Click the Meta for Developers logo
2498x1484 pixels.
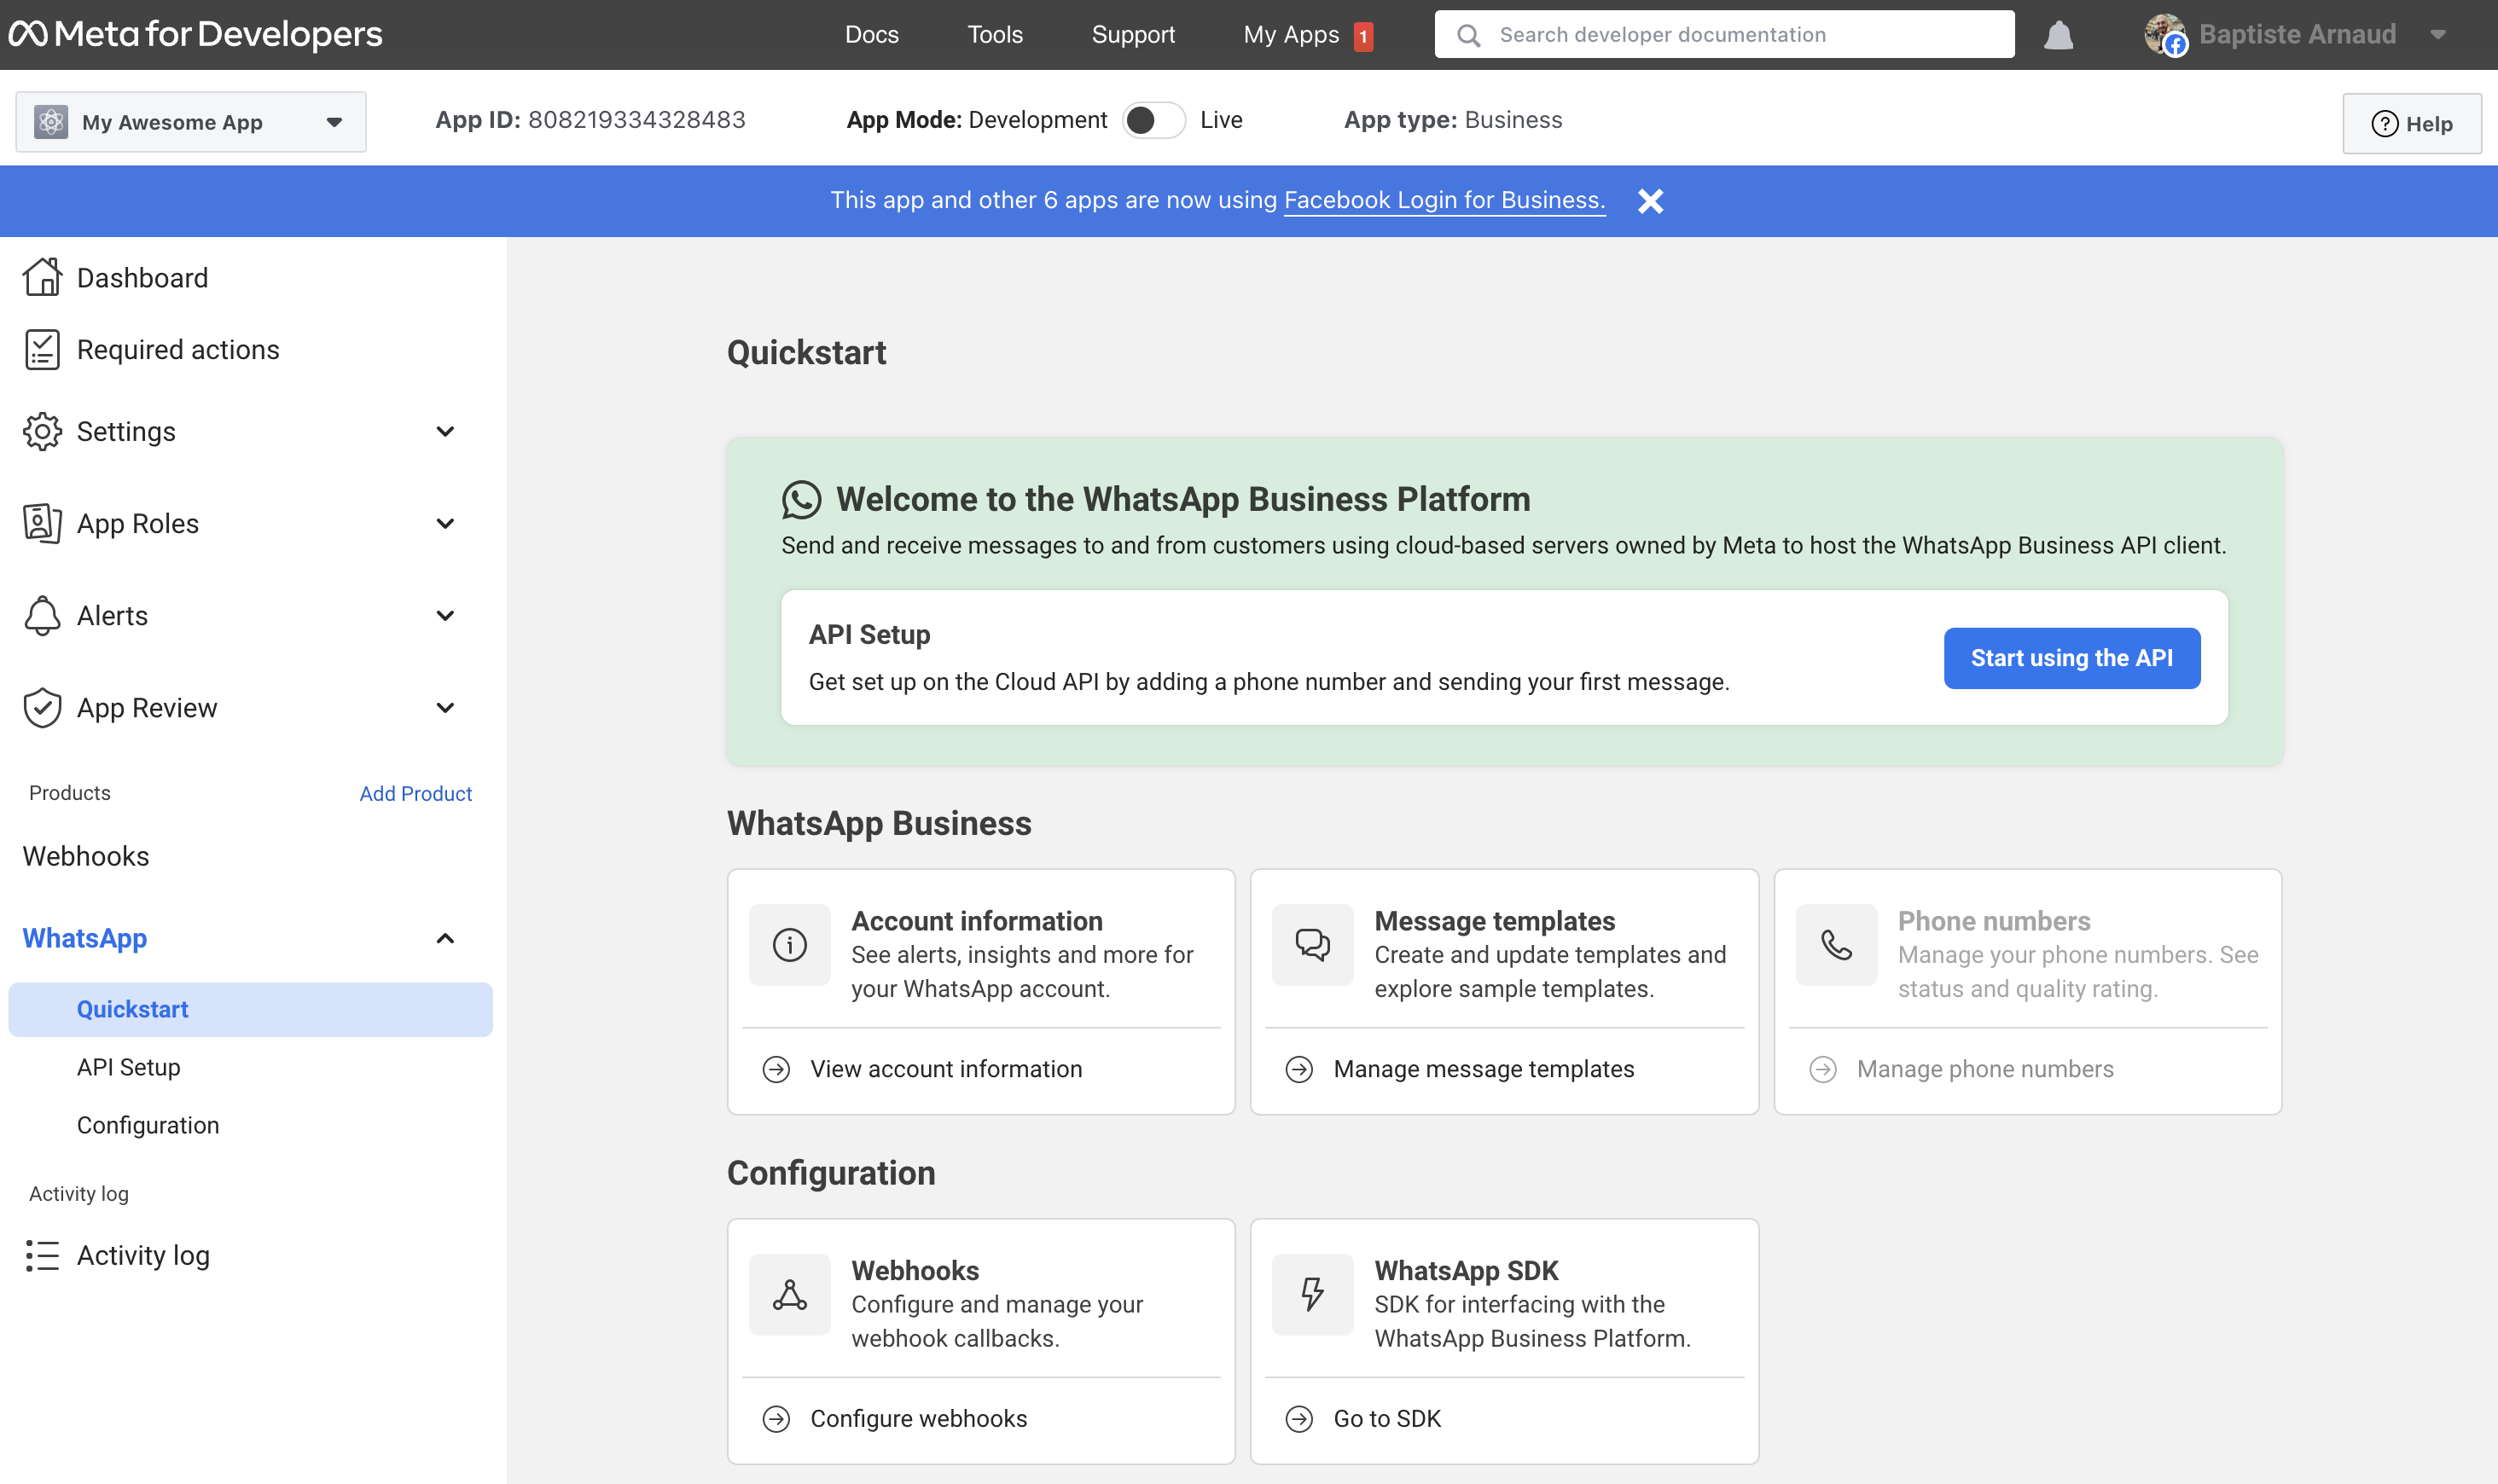click(195, 34)
